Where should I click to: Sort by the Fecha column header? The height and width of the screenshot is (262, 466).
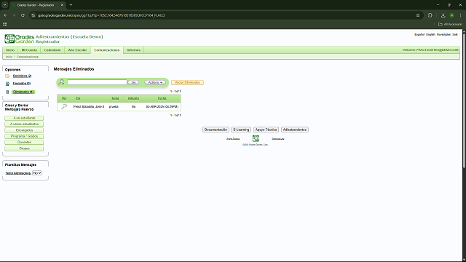point(162,98)
